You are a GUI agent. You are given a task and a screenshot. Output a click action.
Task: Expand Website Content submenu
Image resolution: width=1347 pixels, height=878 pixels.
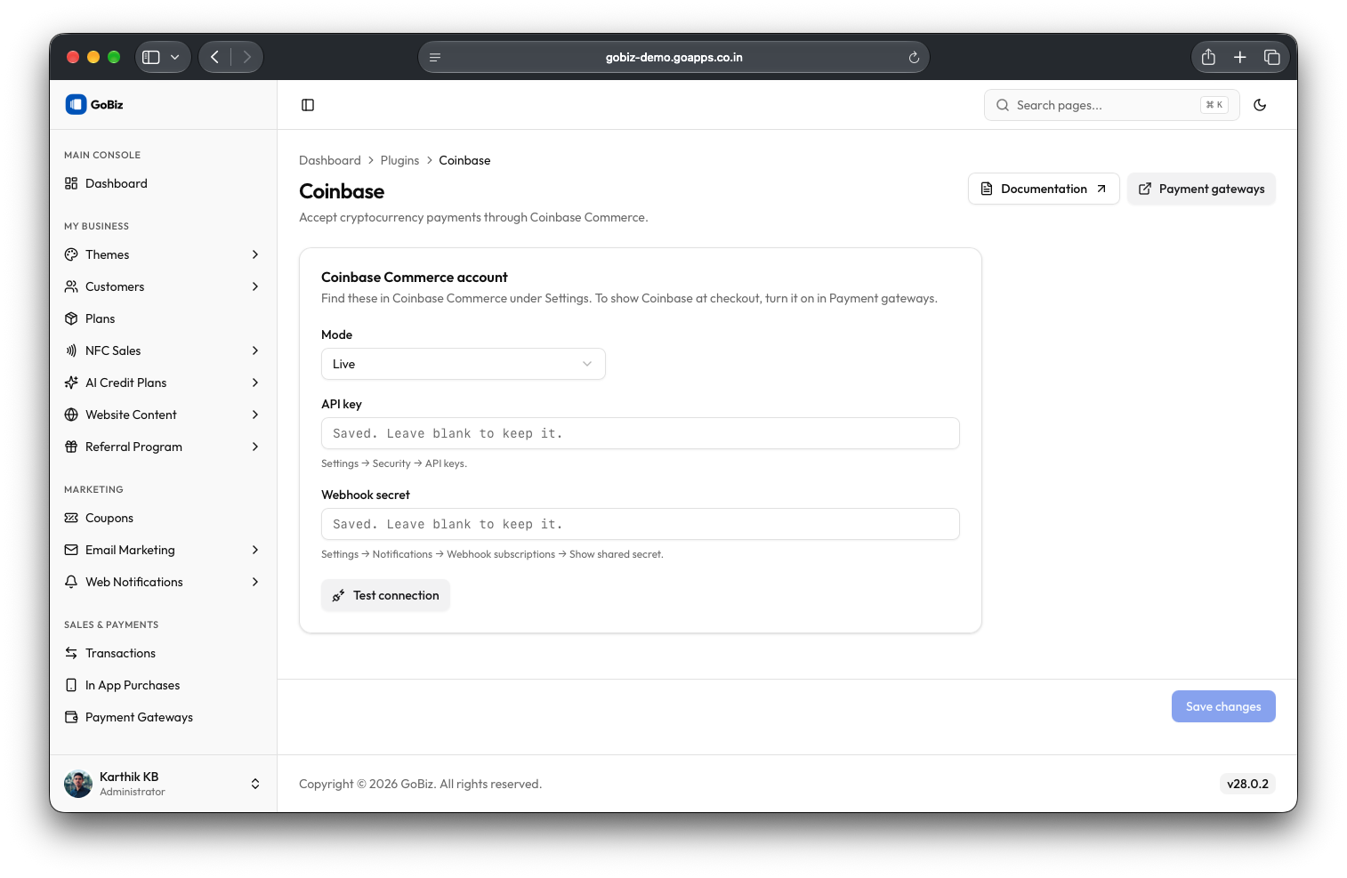click(x=163, y=415)
